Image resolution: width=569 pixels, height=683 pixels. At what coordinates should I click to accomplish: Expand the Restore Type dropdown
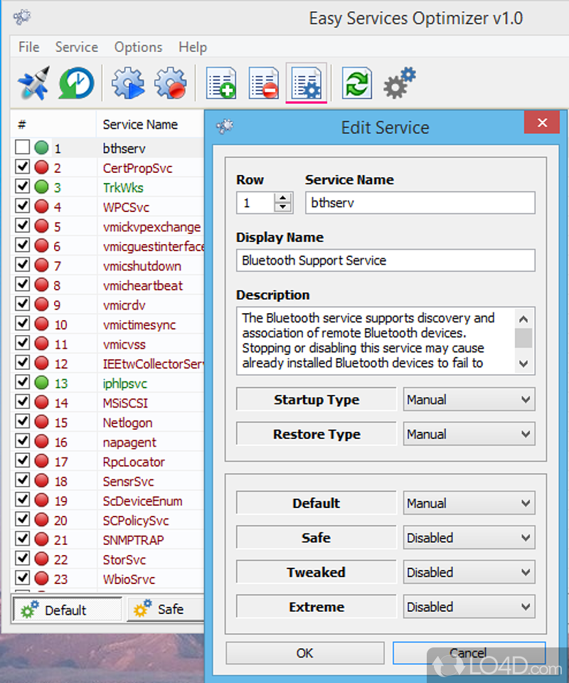[468, 434]
